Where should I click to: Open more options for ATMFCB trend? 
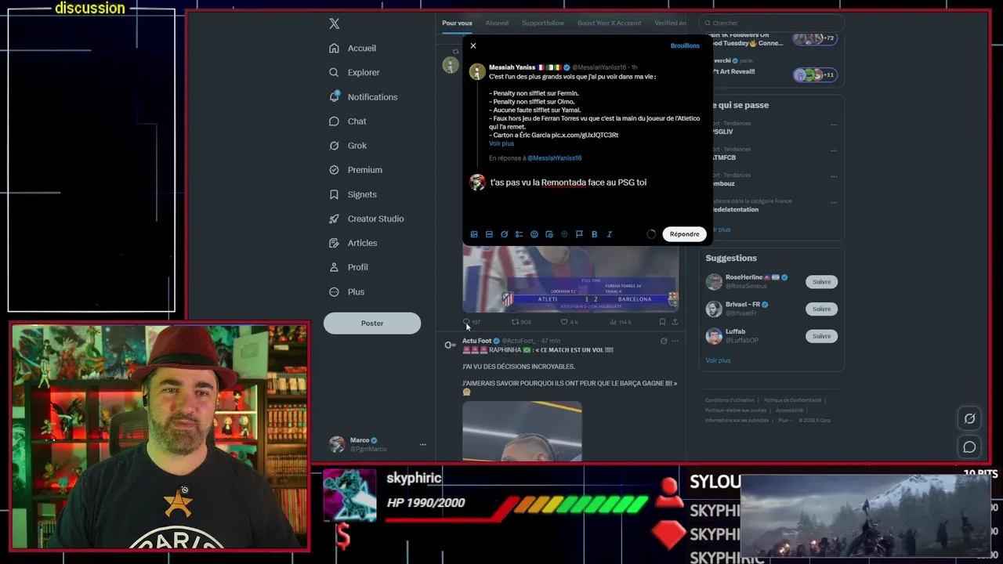pos(834,150)
